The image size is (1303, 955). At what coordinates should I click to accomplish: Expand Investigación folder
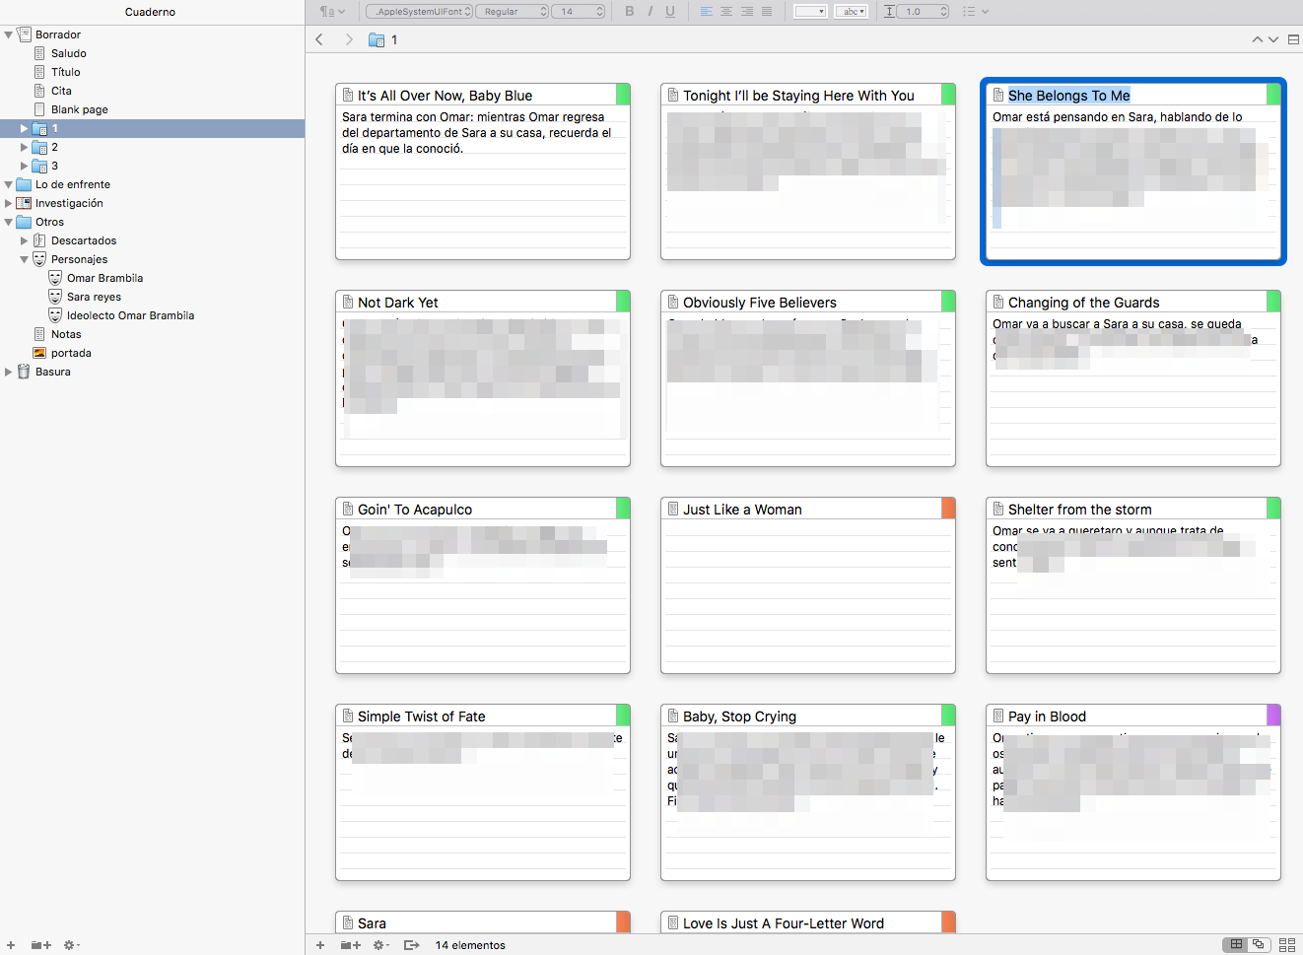pos(9,203)
